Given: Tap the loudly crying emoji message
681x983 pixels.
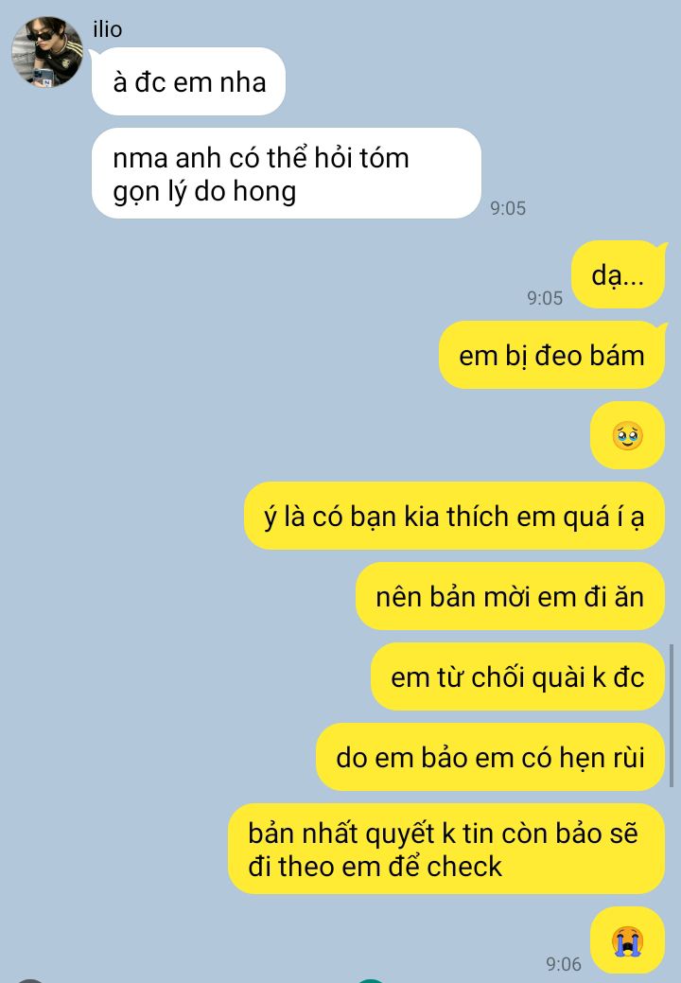Looking at the screenshot, I should click(627, 940).
